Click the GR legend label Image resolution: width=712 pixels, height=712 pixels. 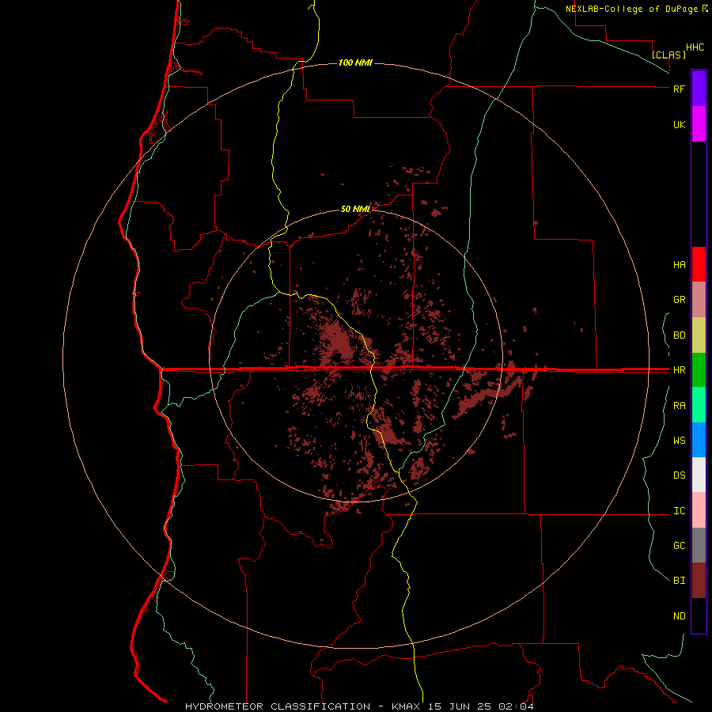679,300
